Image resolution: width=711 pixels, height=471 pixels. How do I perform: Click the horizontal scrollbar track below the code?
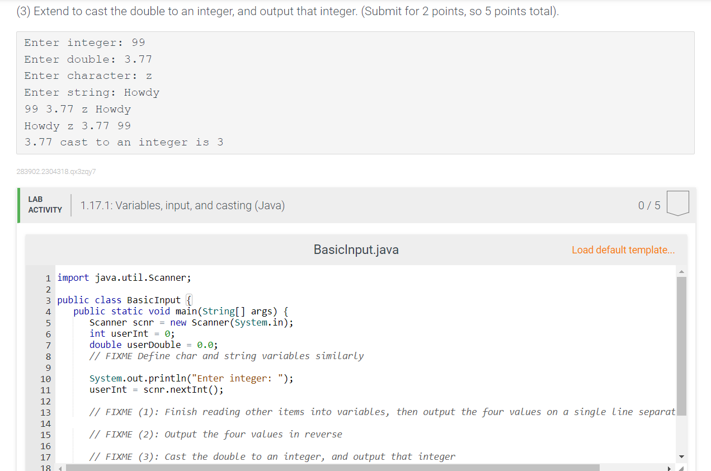[336, 467]
